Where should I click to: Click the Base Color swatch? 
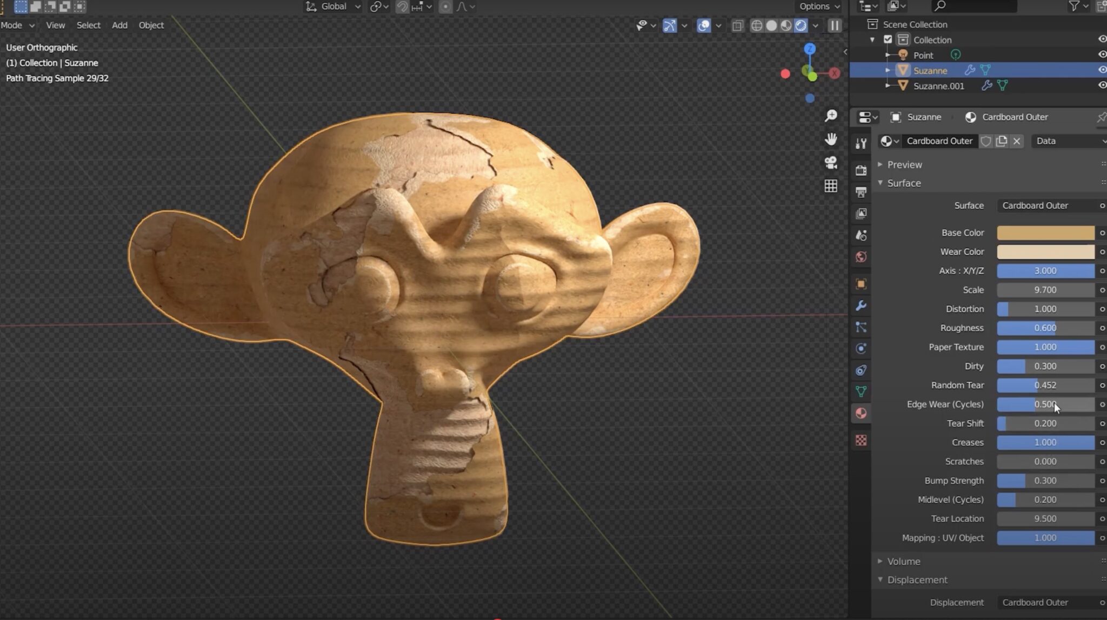coord(1045,232)
